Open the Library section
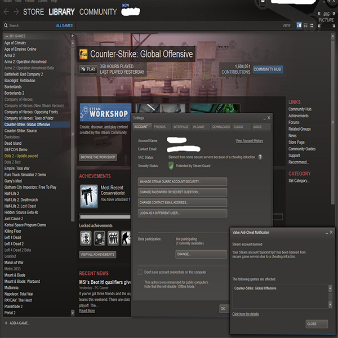This screenshot has width=338, height=338. (61, 12)
